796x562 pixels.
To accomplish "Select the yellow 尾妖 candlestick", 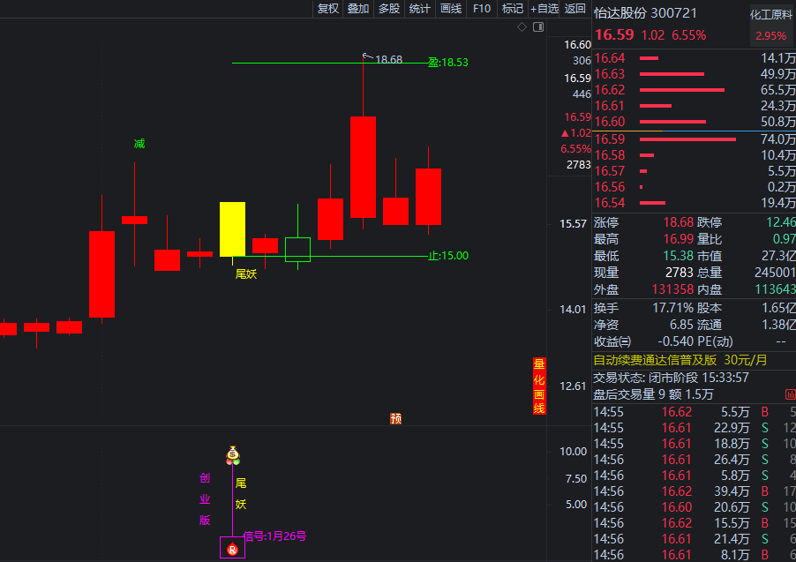I will pos(232,229).
